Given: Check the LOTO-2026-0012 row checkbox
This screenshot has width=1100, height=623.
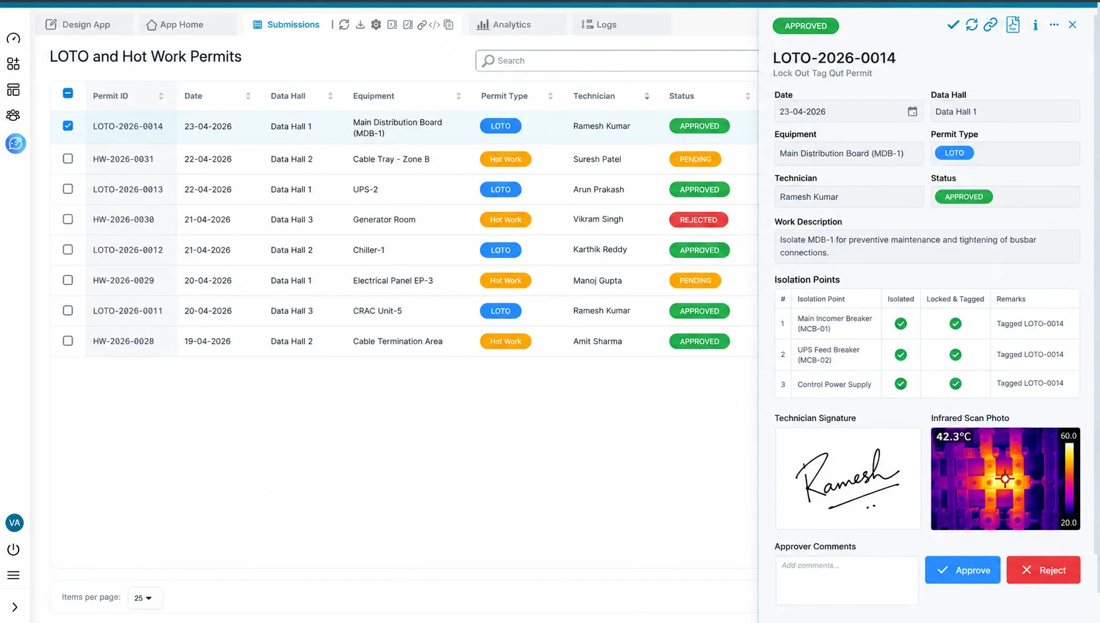Looking at the screenshot, I should [x=68, y=249].
